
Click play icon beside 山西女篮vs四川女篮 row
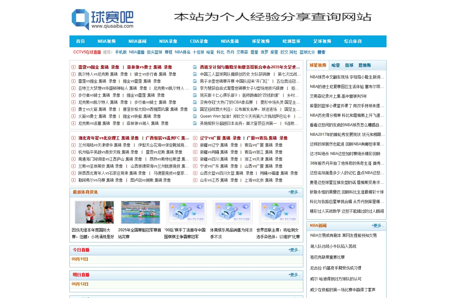(x=195, y=173)
